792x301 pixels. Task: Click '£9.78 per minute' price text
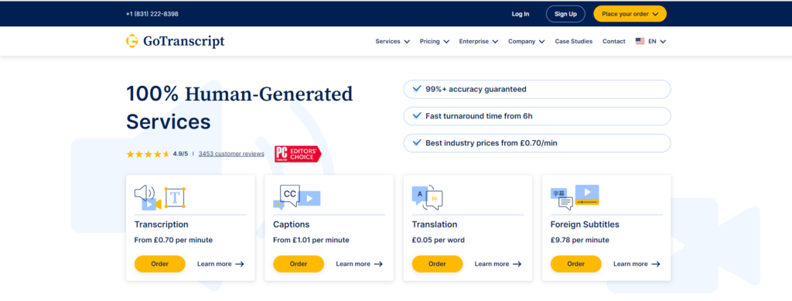click(580, 241)
